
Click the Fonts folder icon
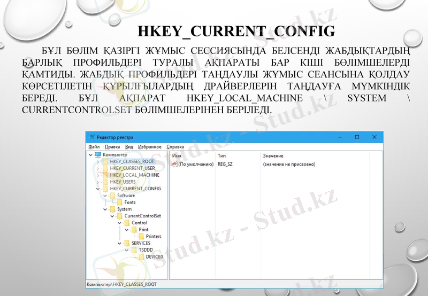119,202
